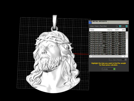Viewport: 134px width, 101px height.
Task: Click the Library: Classic - (Fast)-Metal label
Action: tap(98, 26)
